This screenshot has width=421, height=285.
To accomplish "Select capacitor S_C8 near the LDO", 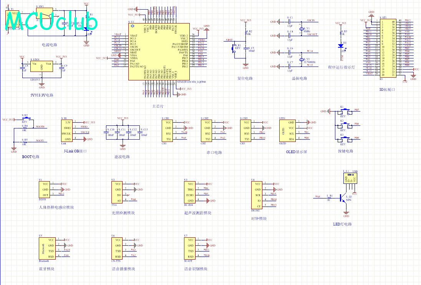I will 23,67.
